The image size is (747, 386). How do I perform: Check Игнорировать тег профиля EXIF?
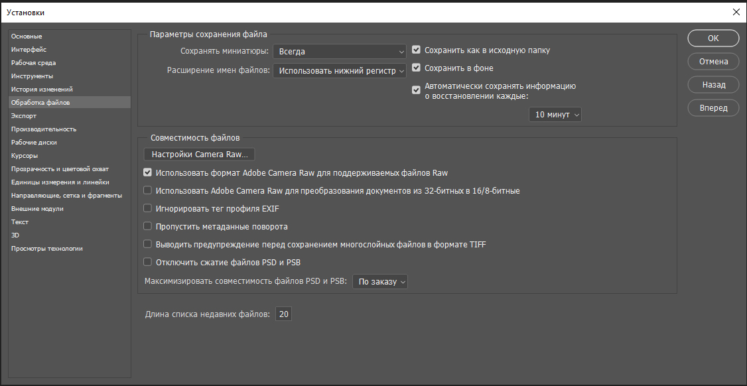tap(147, 208)
